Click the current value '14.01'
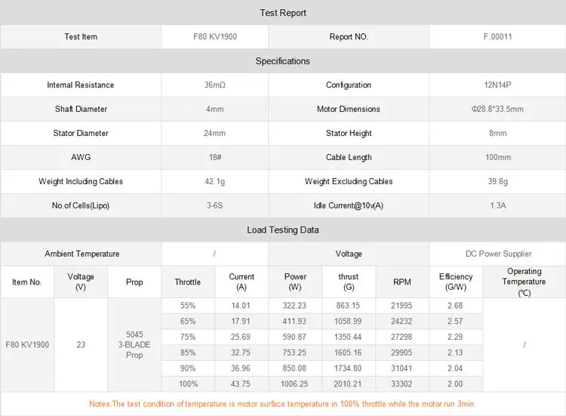566x416 pixels. pos(241,306)
